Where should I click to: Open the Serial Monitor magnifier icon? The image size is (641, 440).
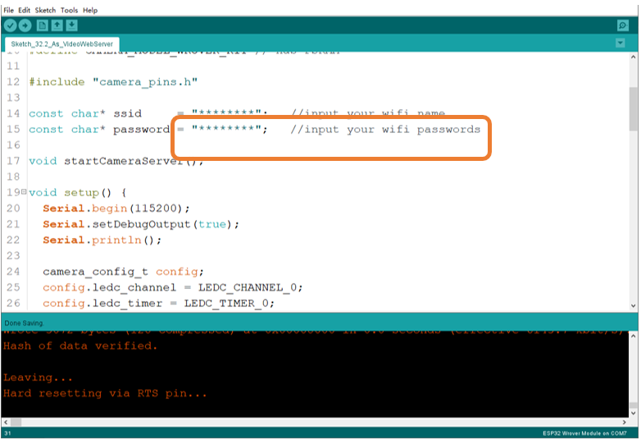tap(623, 25)
